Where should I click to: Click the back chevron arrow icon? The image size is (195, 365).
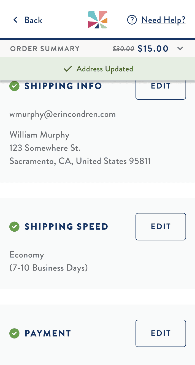[15, 20]
